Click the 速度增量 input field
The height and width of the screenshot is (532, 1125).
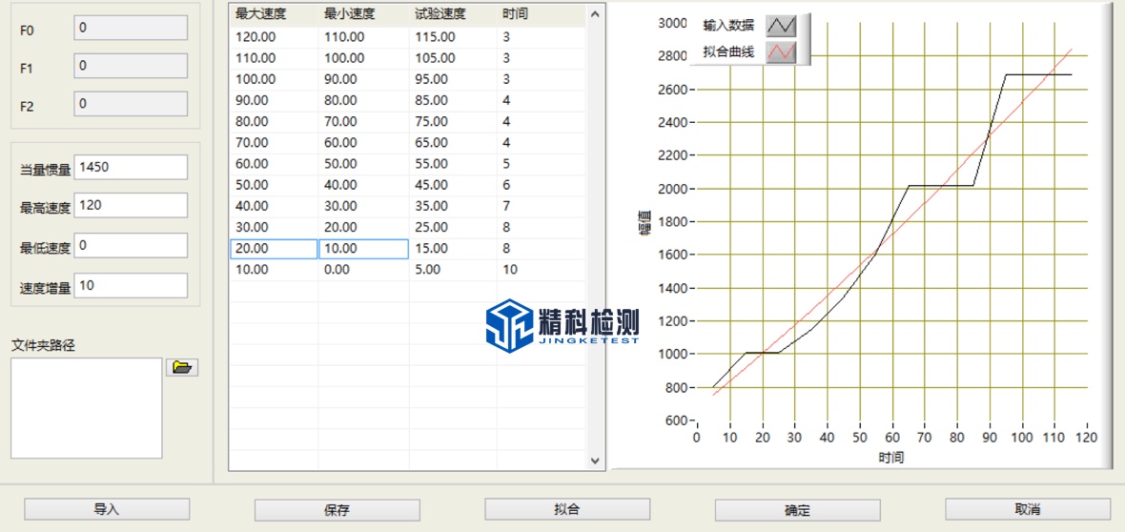[x=131, y=286]
